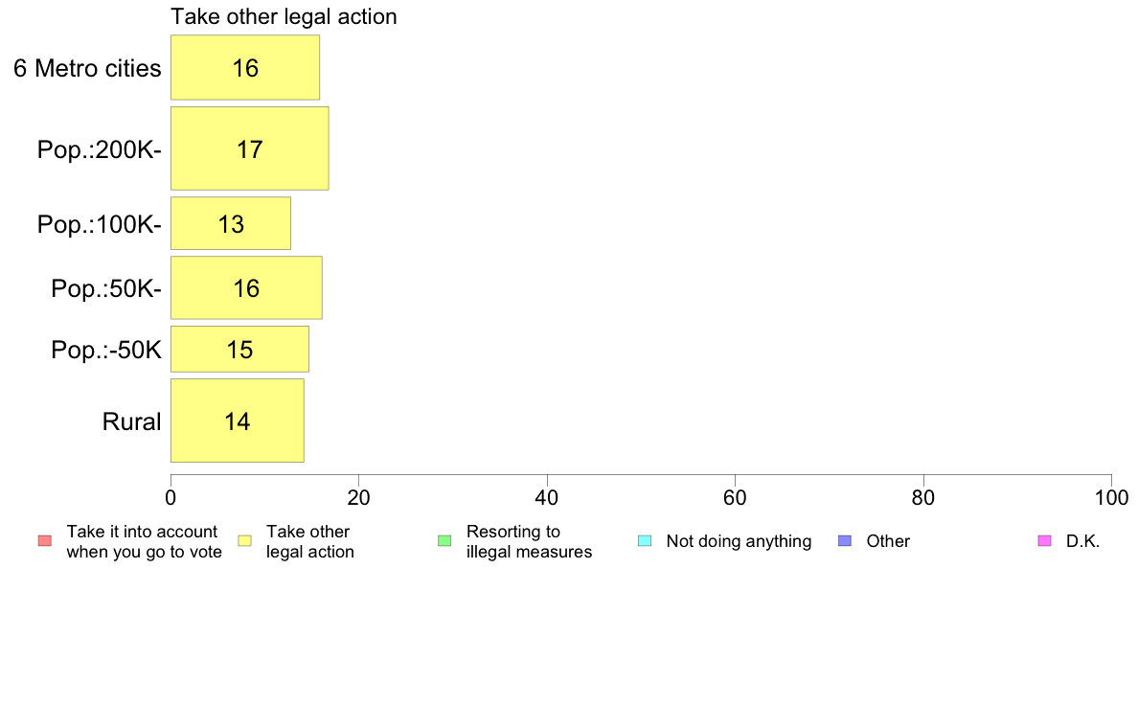The width and height of the screenshot is (1138, 705).
Task: Click the yellow legal action legend swatch
Action: pos(244,541)
